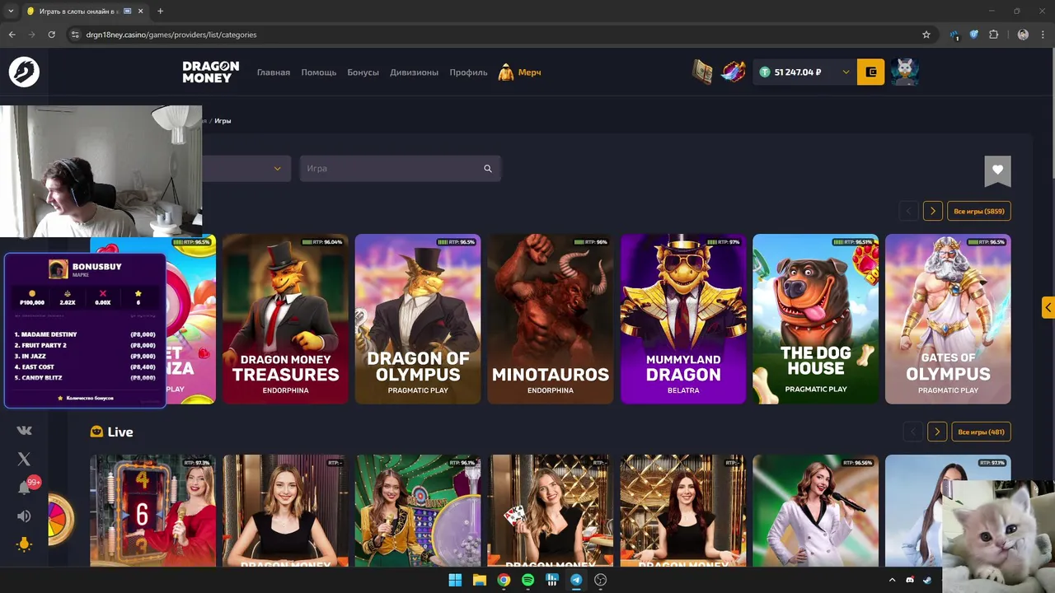Open the winged potion reward icon

point(733,72)
